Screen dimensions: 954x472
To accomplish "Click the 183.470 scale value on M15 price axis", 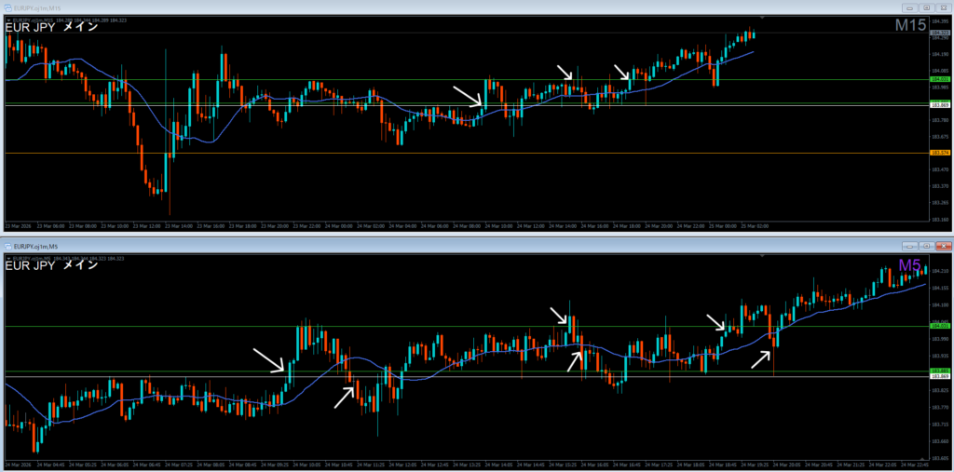I will point(940,169).
